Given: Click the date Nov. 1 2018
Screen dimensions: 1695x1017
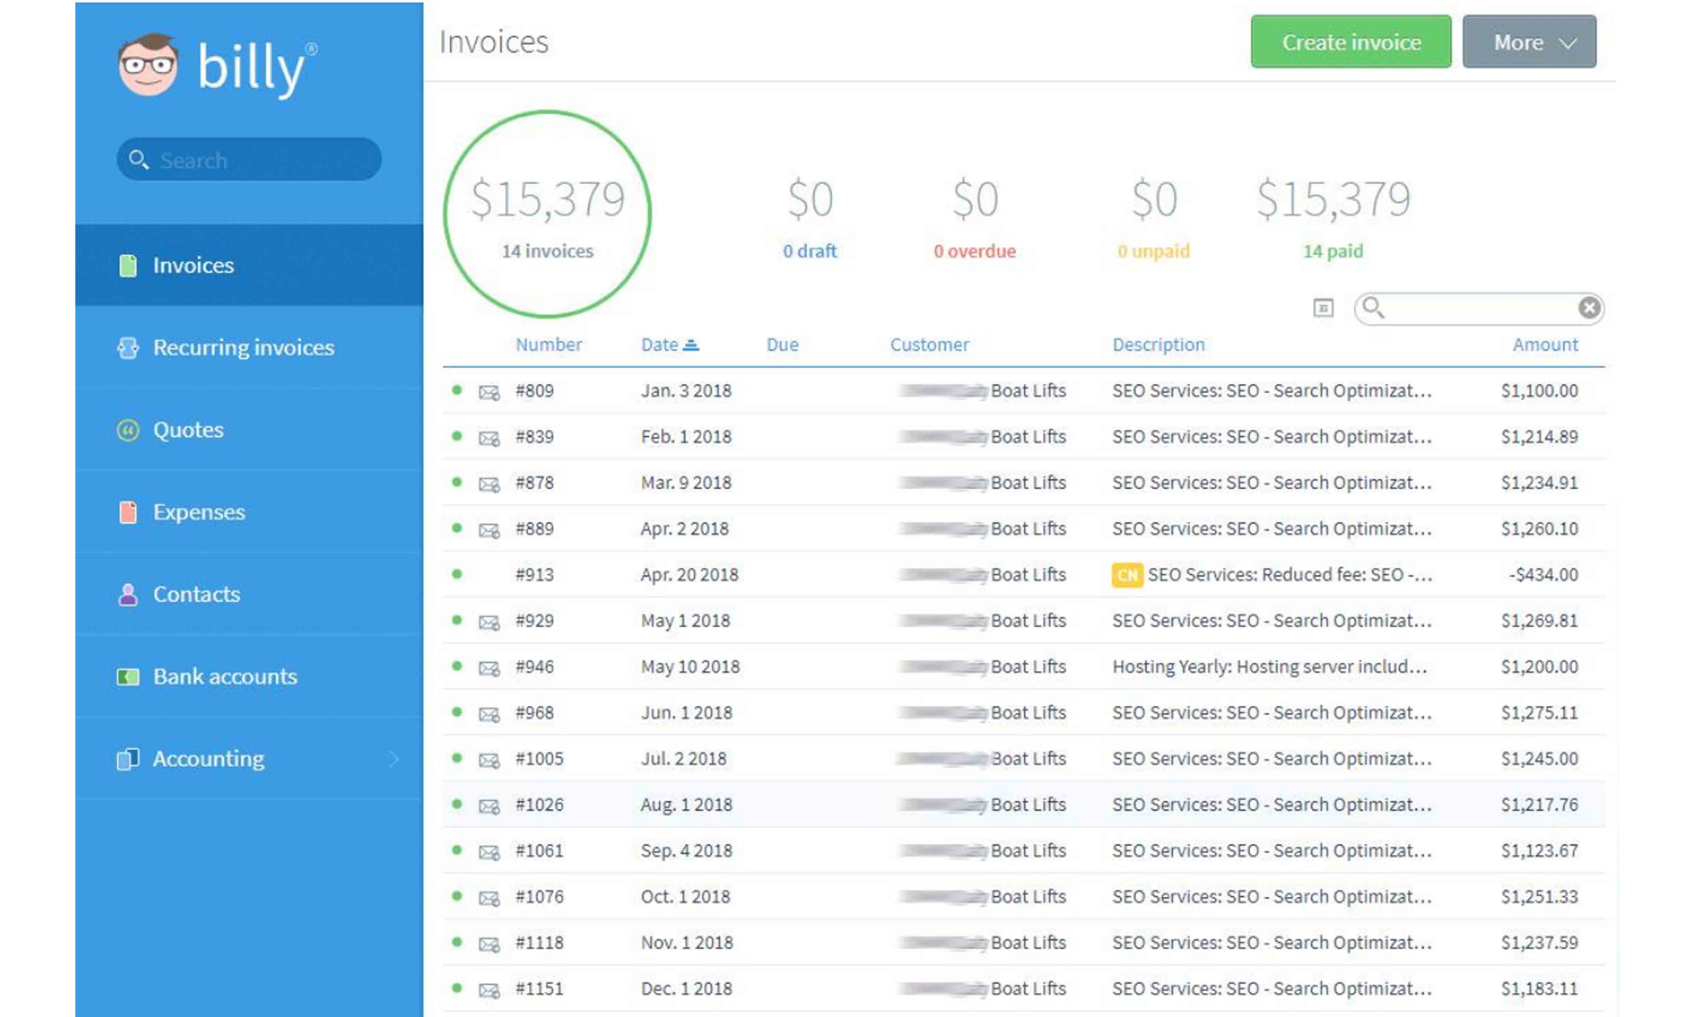Looking at the screenshot, I should pos(687,942).
